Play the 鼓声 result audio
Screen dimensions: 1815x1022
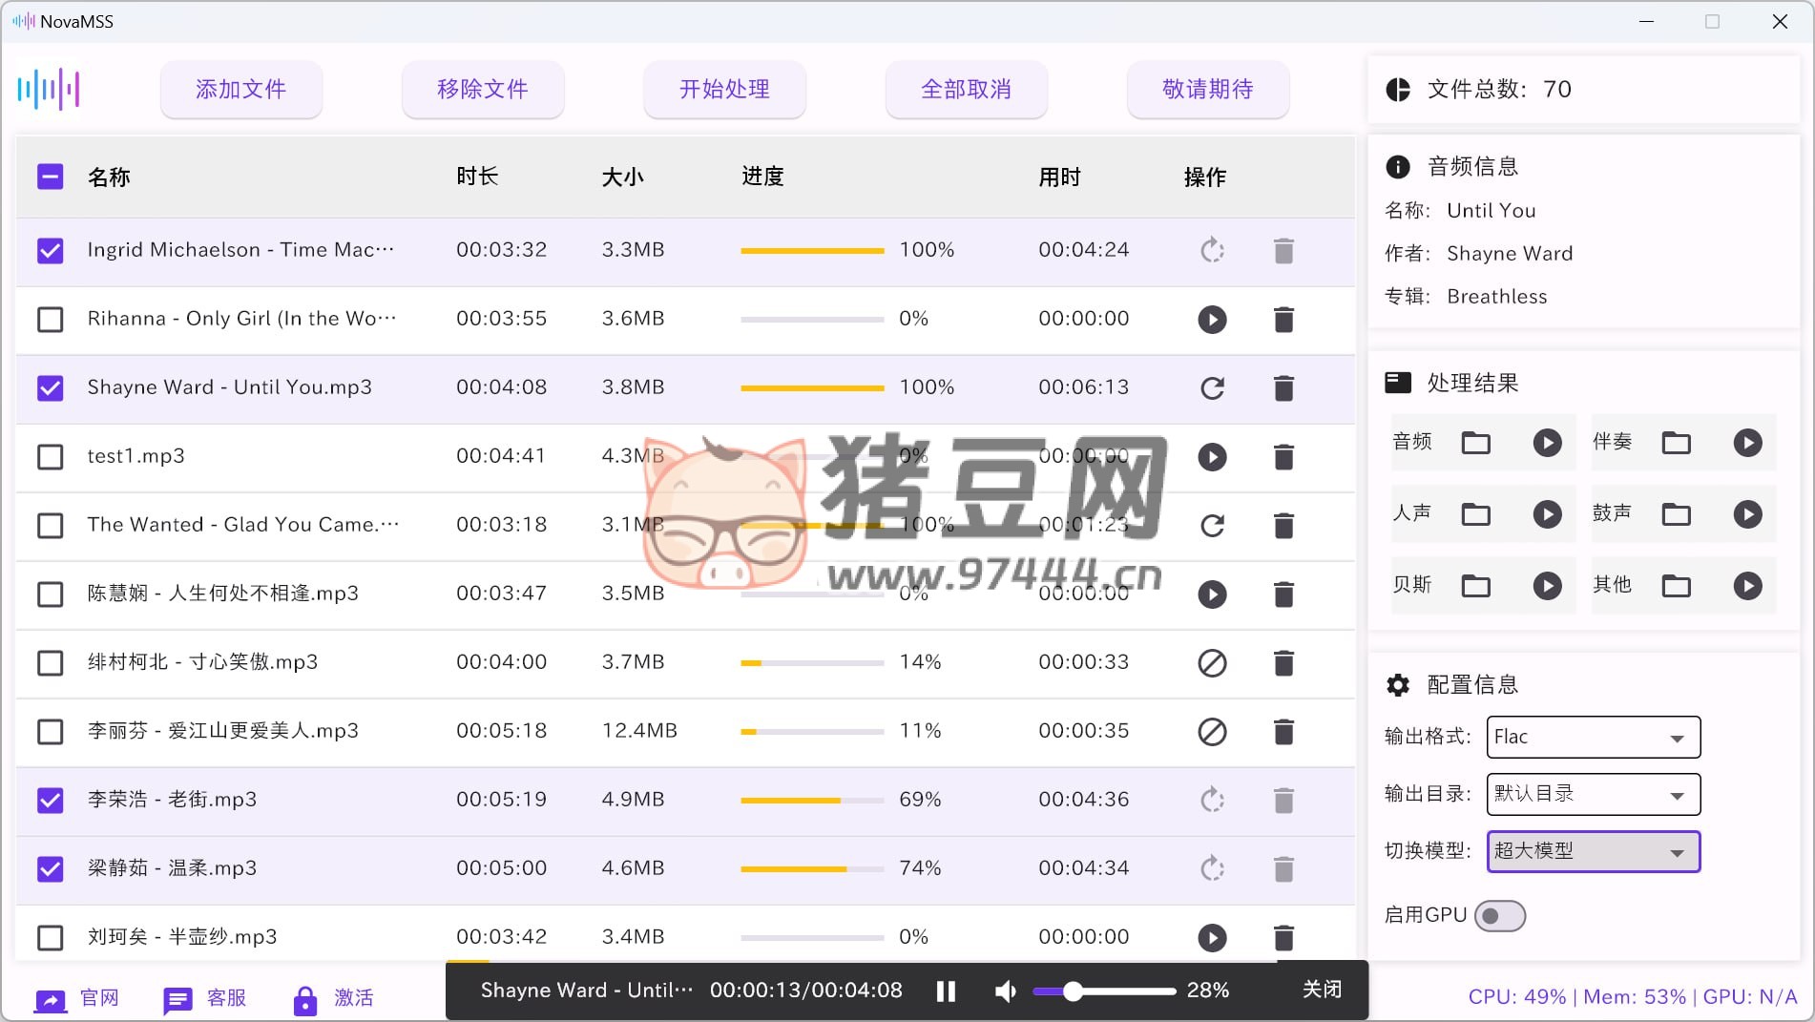[1747, 514]
